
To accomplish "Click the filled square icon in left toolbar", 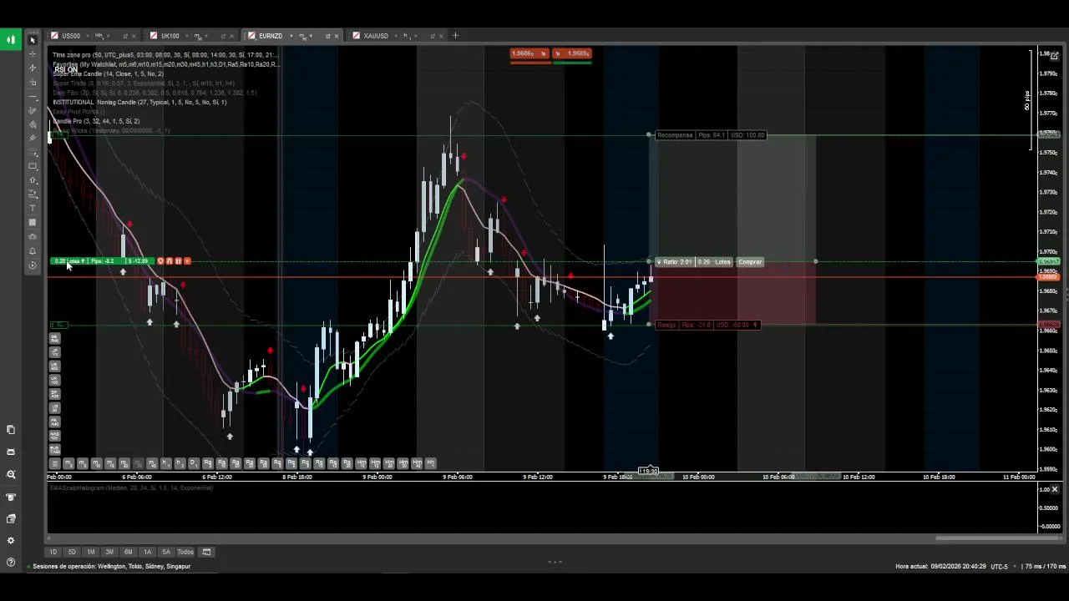I will [x=33, y=222].
